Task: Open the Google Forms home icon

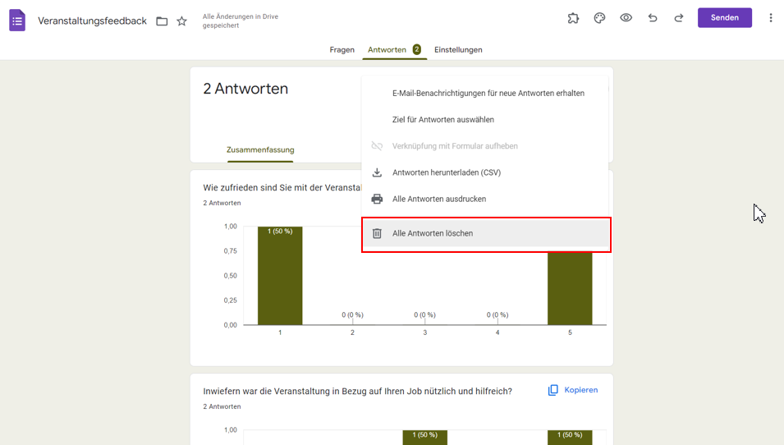Action: 17,21
